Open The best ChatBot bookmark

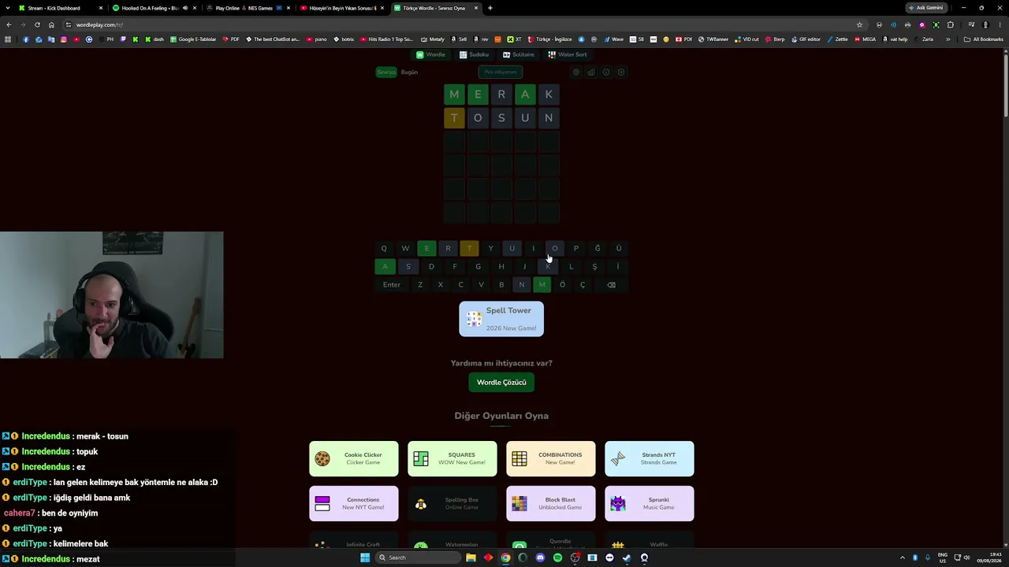[273, 39]
